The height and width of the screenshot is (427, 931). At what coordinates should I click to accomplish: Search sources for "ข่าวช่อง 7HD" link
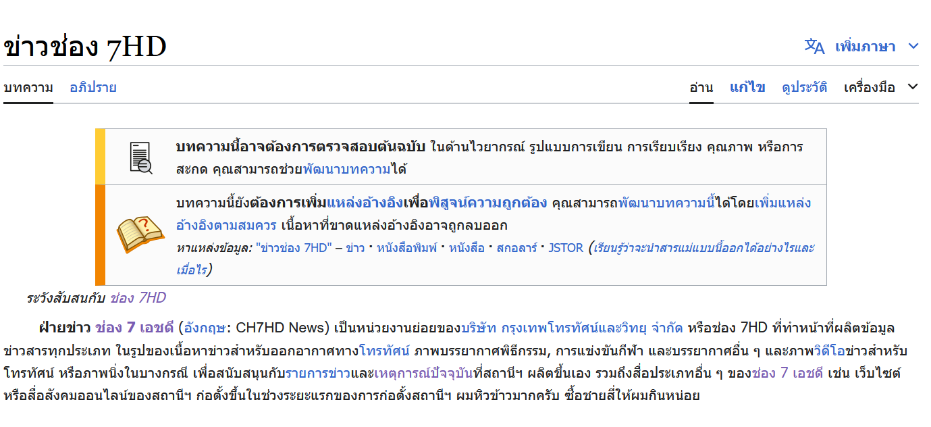coord(294,248)
